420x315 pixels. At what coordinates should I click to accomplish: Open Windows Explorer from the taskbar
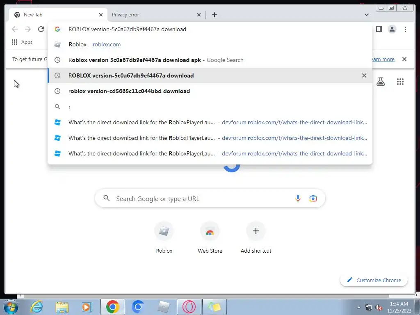coord(62,307)
